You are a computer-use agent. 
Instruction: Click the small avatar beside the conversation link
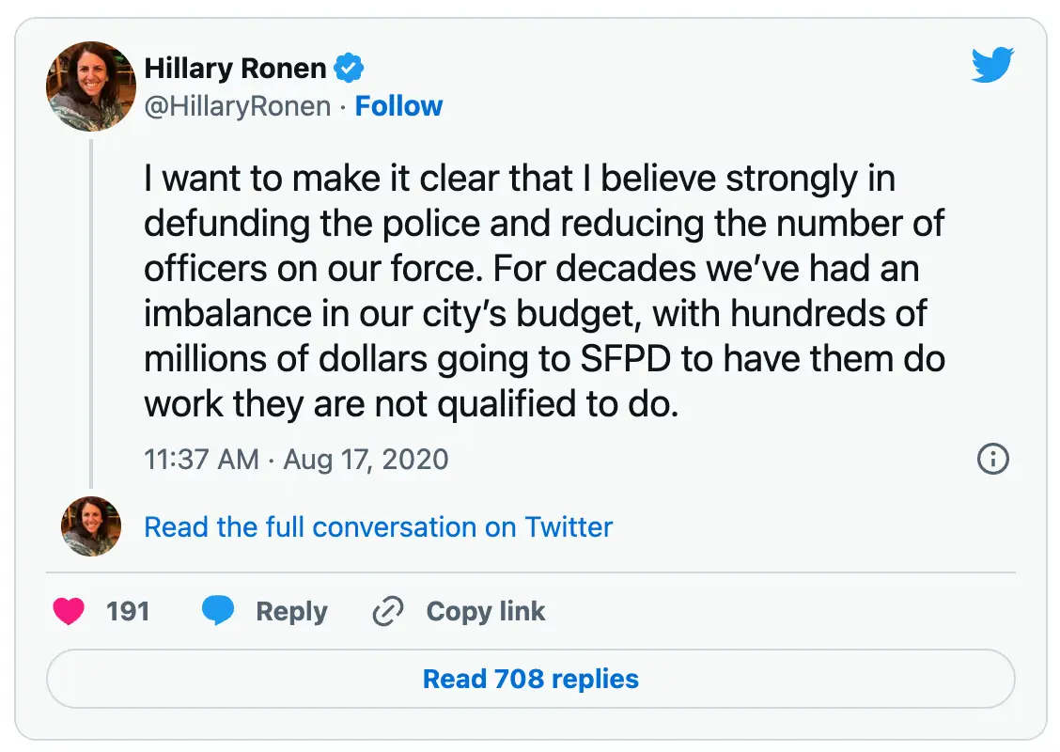click(x=91, y=527)
